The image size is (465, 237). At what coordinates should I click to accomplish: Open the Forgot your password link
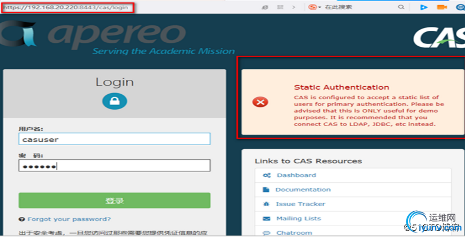coord(69,219)
